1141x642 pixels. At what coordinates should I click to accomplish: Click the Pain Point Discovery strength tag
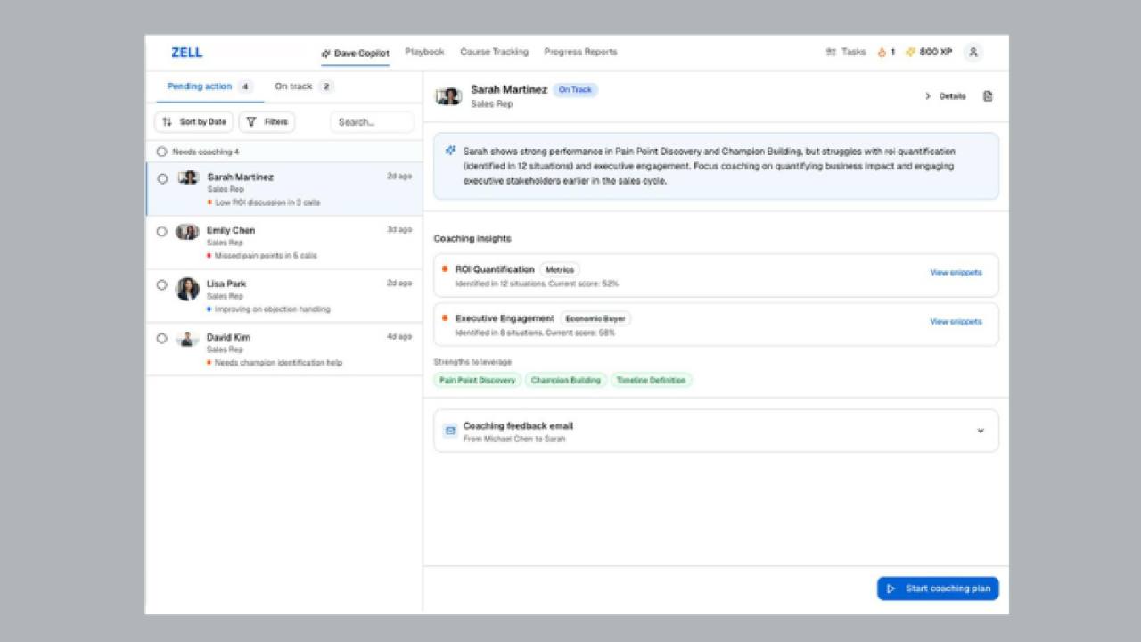[478, 380]
